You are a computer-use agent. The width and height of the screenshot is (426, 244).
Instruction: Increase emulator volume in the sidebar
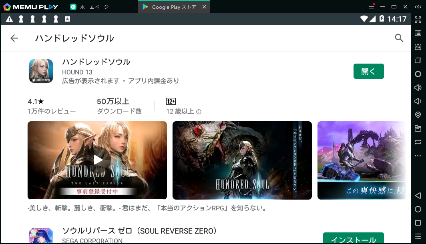418,88
